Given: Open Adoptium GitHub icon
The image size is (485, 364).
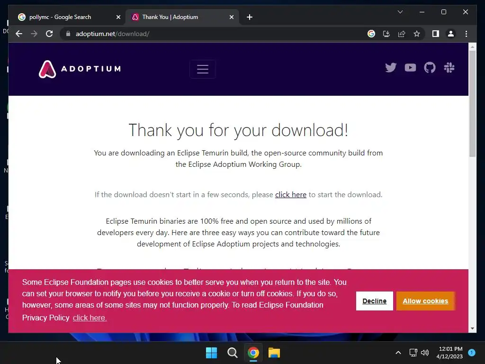Looking at the screenshot, I should pyautogui.click(x=430, y=67).
